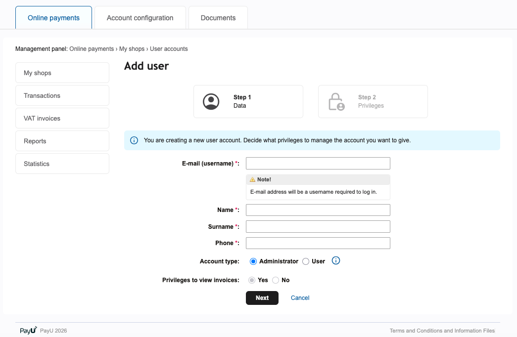Choose Yes for privileges to view invoices
This screenshot has width=517, height=337.
click(x=252, y=280)
